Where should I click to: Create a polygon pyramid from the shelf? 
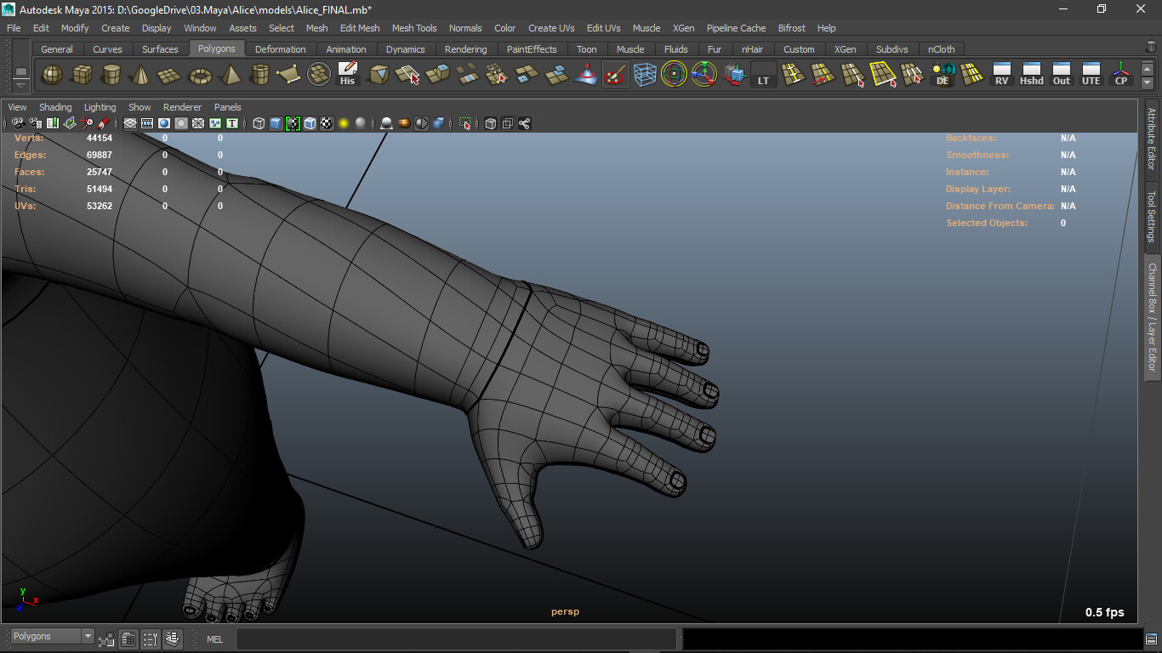point(230,75)
